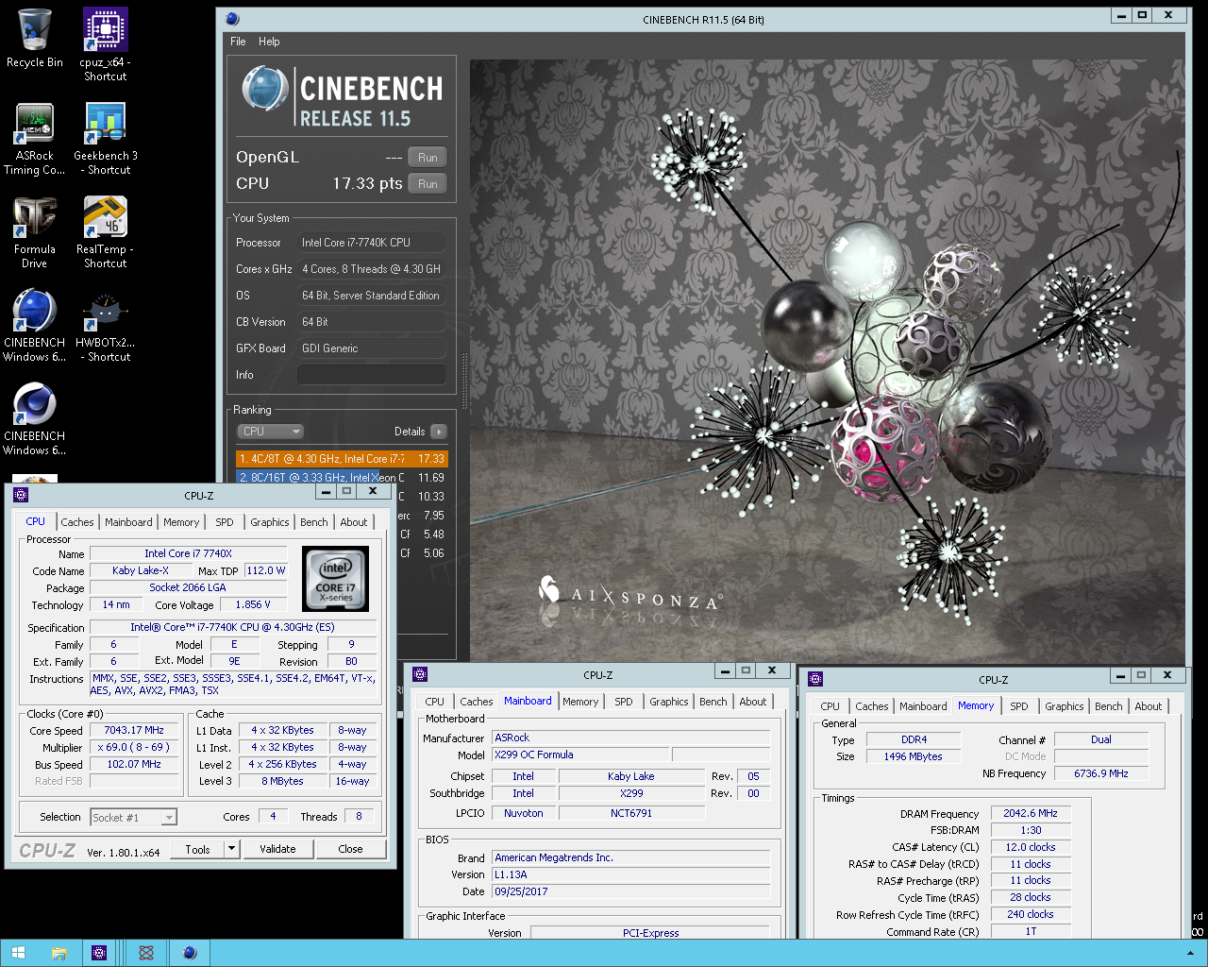Viewport: 1208px width, 967px height.
Task: Click the Validate button in CPU-Z
Action: pos(277,849)
